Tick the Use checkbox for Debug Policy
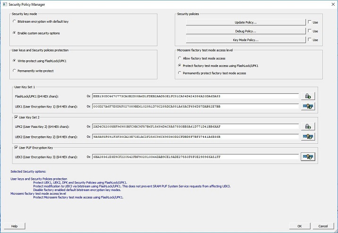This screenshot has height=233, width=338. (309, 31)
